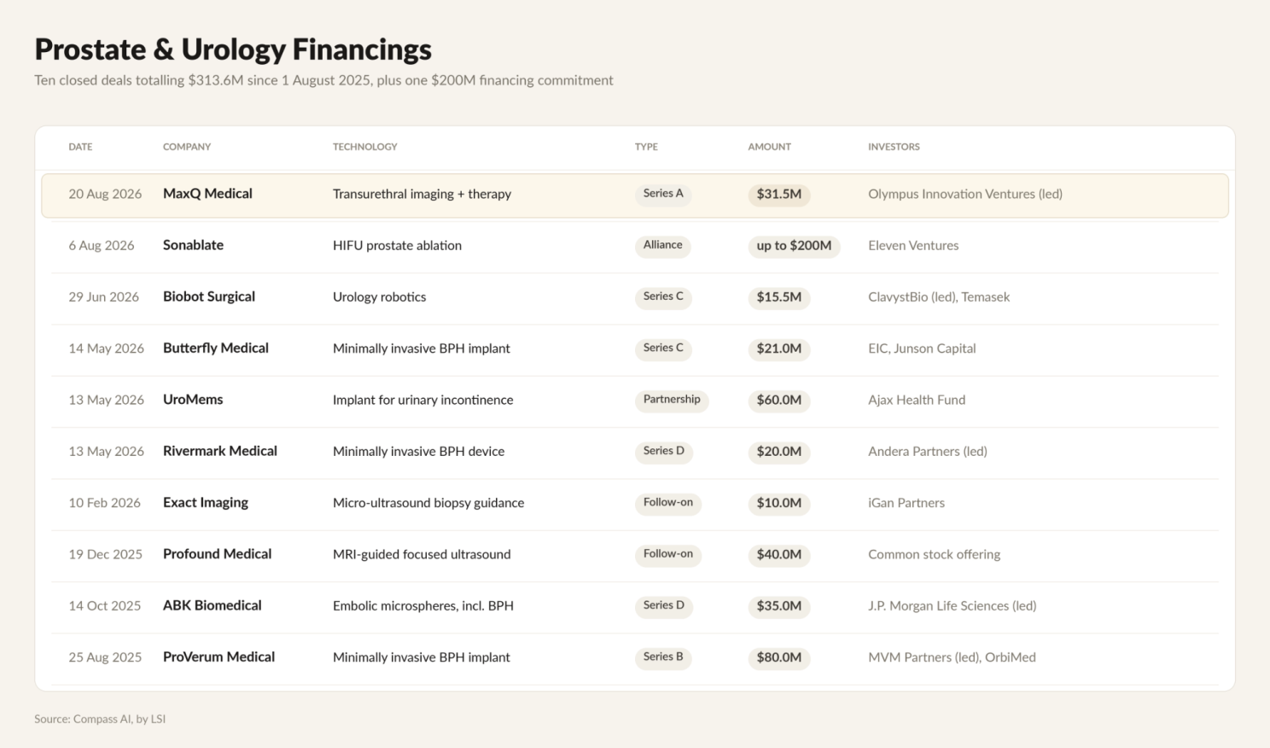Click the INVESTORS column header
Viewport: 1270px width, 748px height.
[x=894, y=147]
